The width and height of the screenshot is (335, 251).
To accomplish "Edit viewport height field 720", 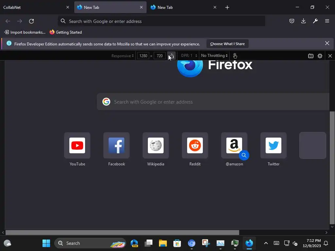I will click(x=160, y=56).
